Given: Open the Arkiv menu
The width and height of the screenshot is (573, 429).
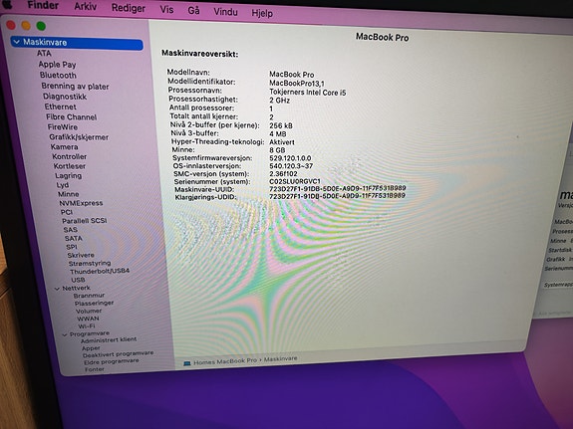Looking at the screenshot, I should [x=85, y=6].
